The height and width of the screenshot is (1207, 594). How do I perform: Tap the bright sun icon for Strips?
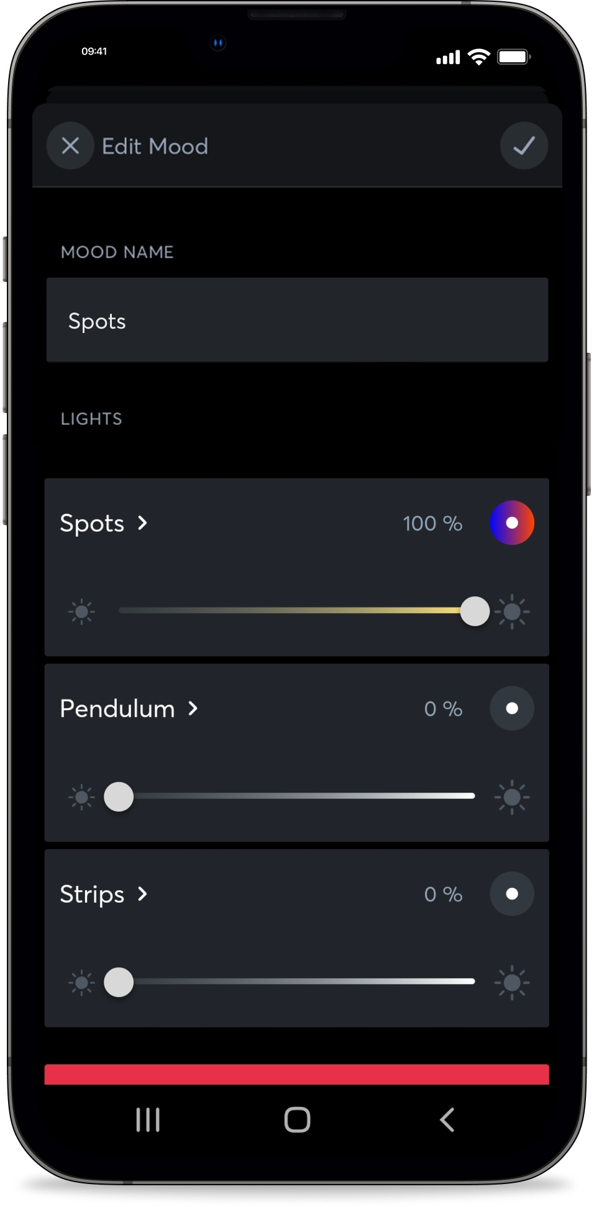[x=512, y=982]
